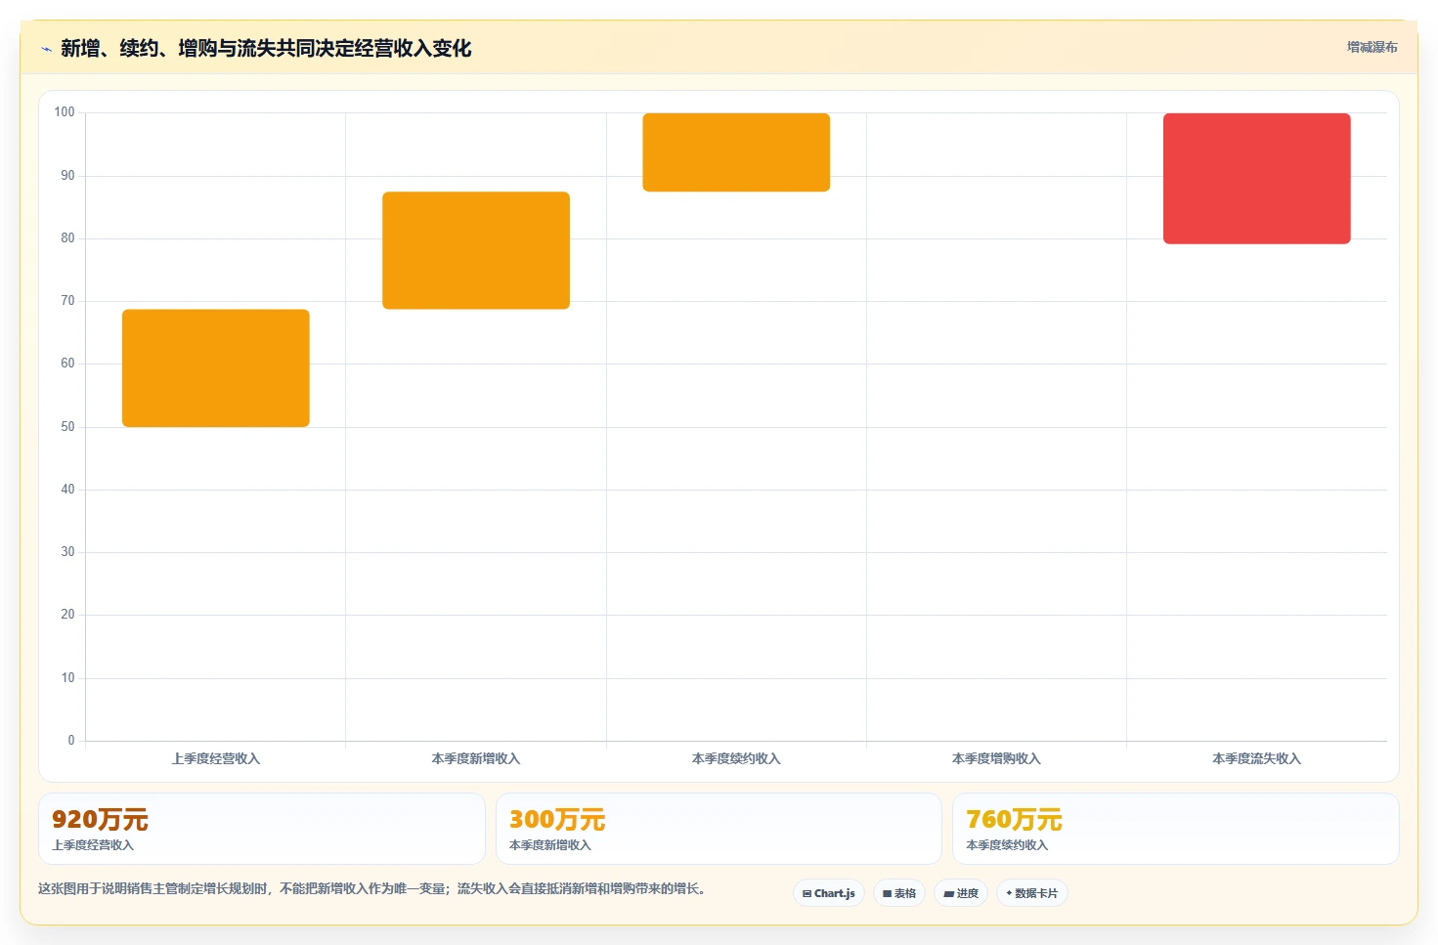The image size is (1438, 945).
Task: Click x-axis label 本季度新增收入
Action: [476, 758]
